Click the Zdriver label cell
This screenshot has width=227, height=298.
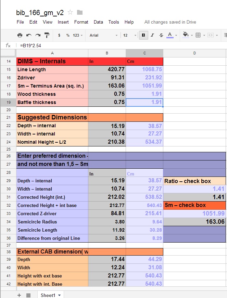[52, 78]
